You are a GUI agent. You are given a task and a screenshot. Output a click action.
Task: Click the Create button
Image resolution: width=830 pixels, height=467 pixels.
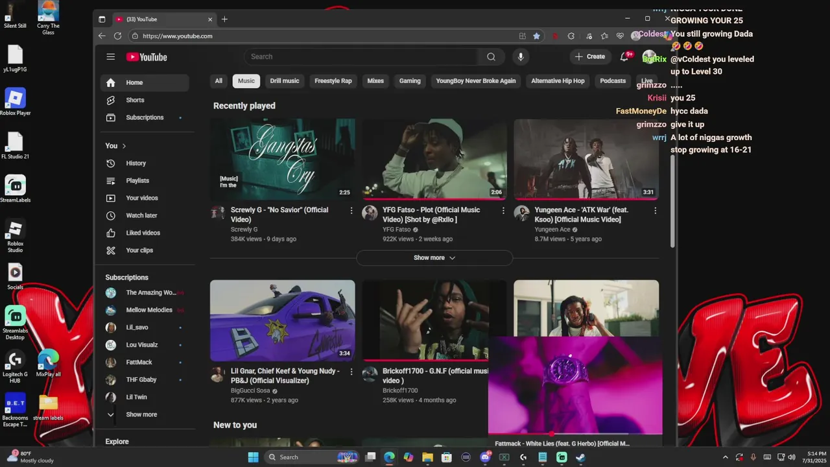pos(590,56)
